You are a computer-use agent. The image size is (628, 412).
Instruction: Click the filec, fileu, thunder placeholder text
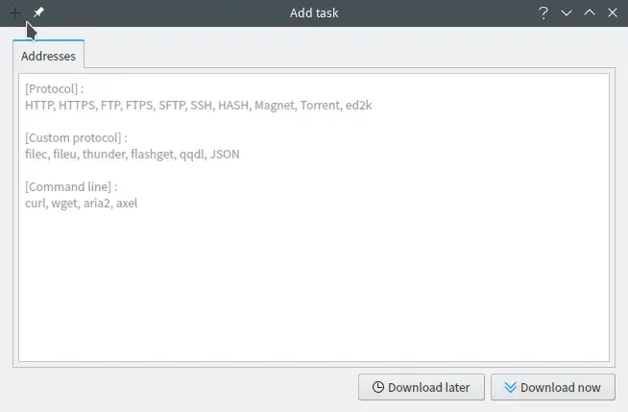pyautogui.click(x=131, y=154)
